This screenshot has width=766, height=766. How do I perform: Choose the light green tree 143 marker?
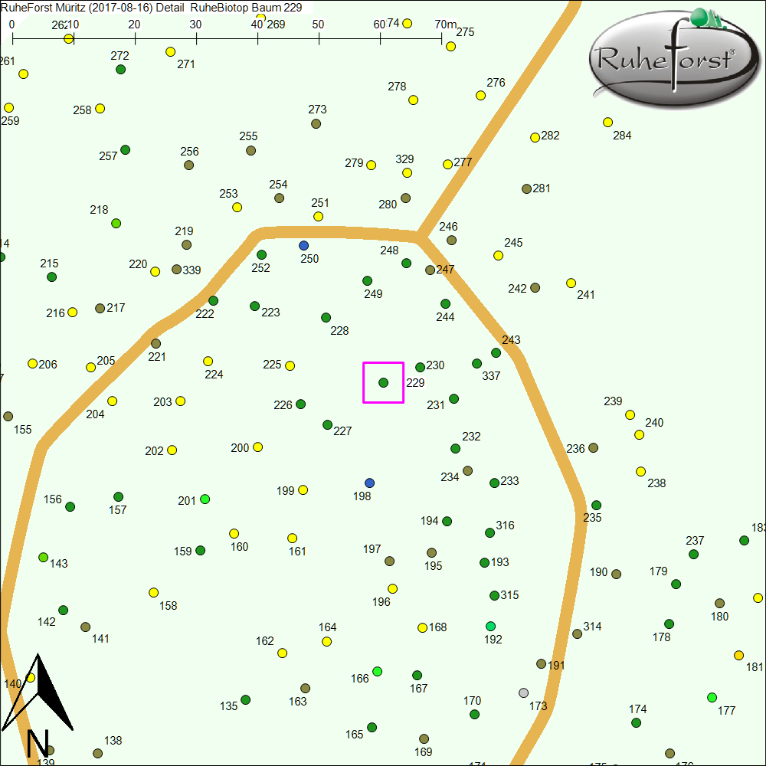tap(43, 557)
